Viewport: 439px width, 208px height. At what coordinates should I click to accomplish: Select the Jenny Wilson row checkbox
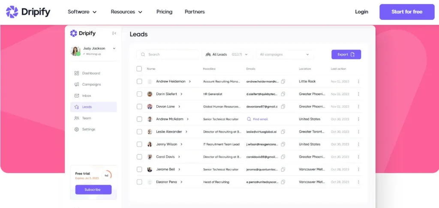click(x=139, y=144)
